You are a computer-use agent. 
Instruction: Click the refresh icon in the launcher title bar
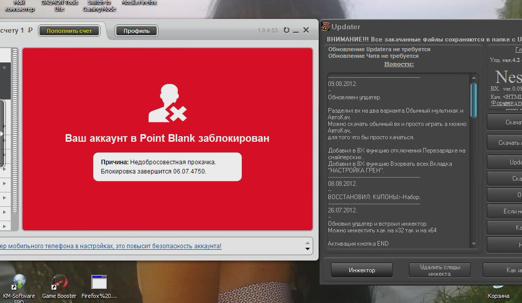[x=286, y=30]
